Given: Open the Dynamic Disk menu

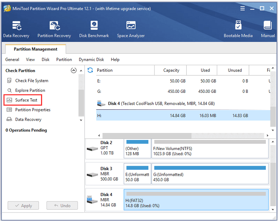Looking at the screenshot, I should tap(91, 60).
